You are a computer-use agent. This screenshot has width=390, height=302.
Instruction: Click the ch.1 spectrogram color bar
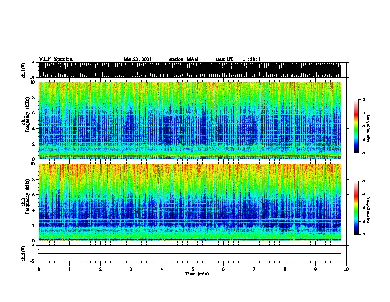point(357,126)
